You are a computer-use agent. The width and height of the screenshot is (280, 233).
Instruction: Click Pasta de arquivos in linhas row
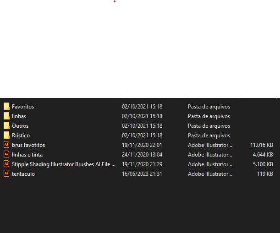(209, 116)
